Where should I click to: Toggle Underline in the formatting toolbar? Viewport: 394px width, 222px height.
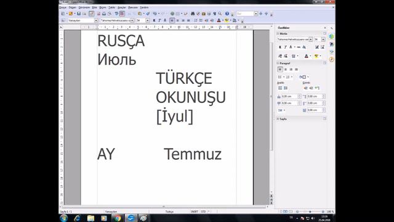[165, 20]
